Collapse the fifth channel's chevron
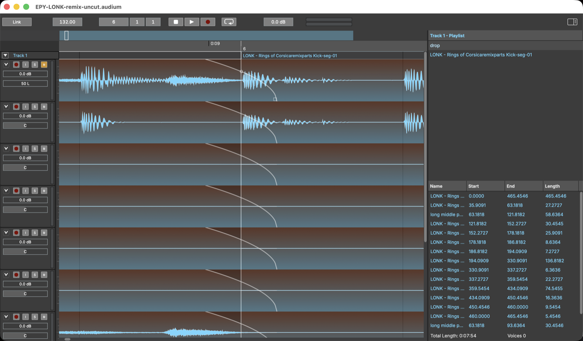This screenshot has height=341, width=583. pyautogui.click(x=6, y=233)
